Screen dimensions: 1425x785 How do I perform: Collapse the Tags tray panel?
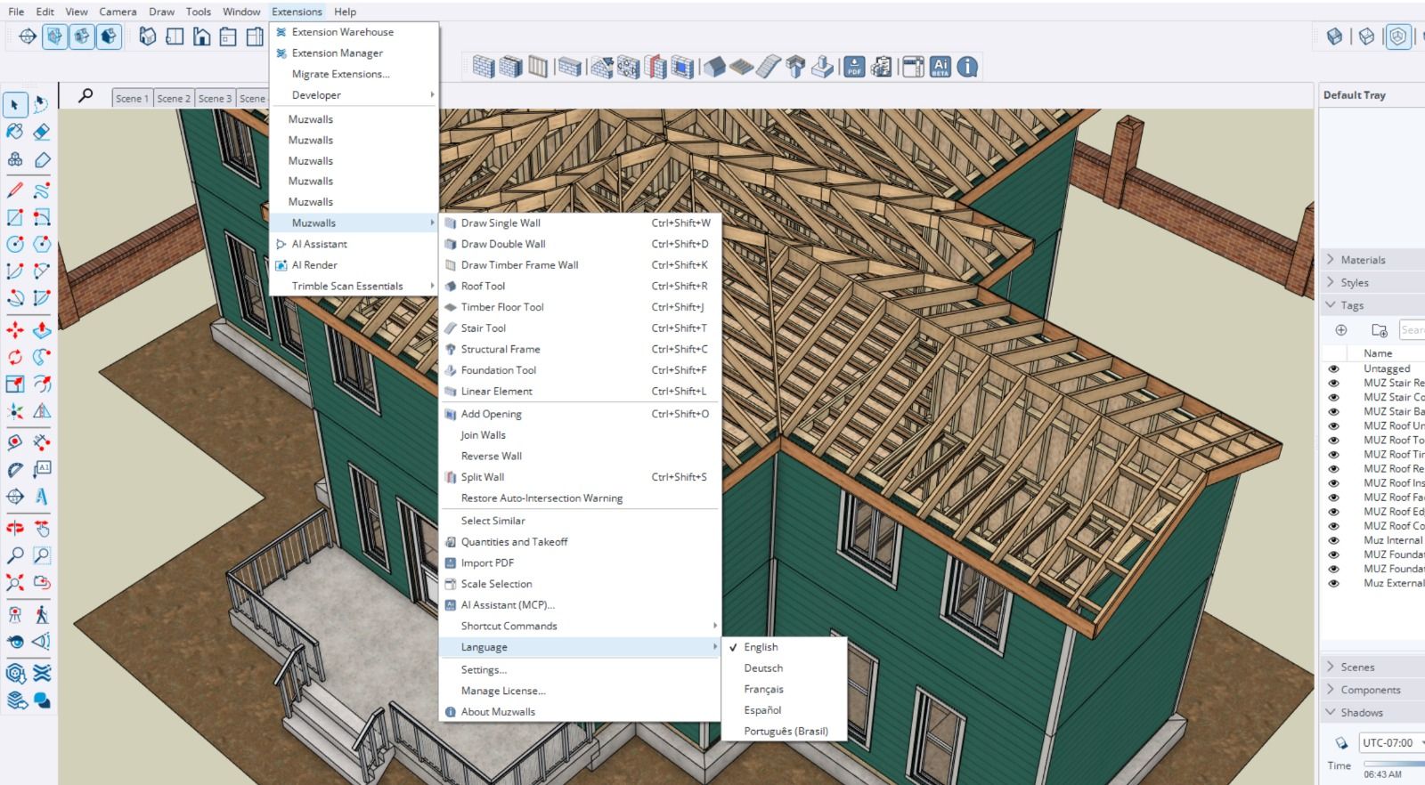click(x=1372, y=305)
